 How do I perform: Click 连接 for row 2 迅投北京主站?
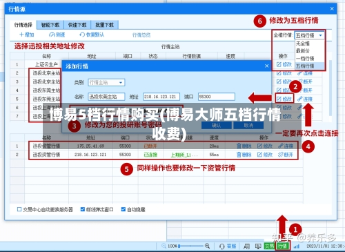(305, 73)
